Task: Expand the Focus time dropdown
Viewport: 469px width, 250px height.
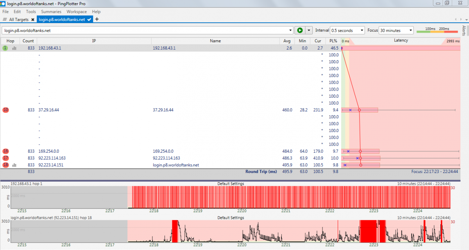Action: tap(410, 30)
